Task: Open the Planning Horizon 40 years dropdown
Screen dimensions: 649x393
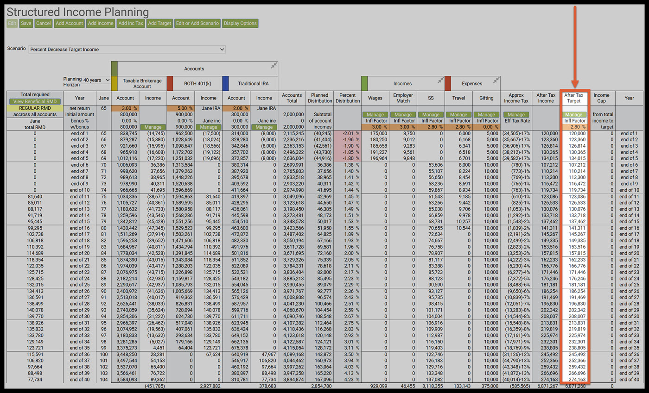Action: coord(96,80)
